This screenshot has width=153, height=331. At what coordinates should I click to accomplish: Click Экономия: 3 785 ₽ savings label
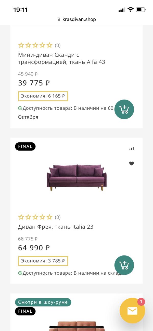[x=43, y=261]
